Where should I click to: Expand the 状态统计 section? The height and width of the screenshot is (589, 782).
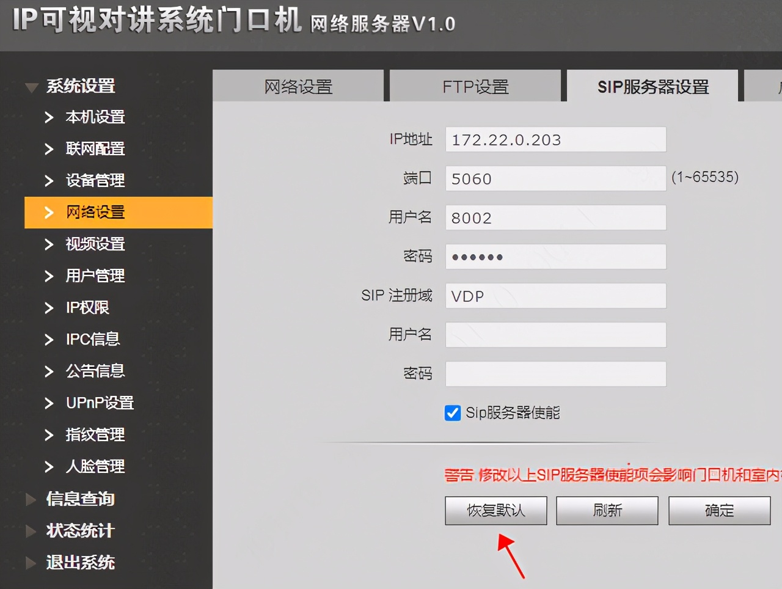point(31,532)
